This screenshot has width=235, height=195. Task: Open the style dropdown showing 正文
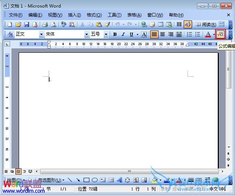point(42,34)
